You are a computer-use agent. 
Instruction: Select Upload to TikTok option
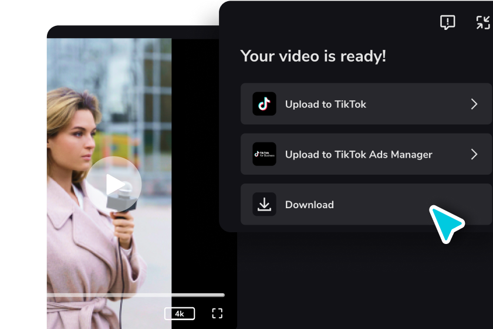tap(366, 104)
